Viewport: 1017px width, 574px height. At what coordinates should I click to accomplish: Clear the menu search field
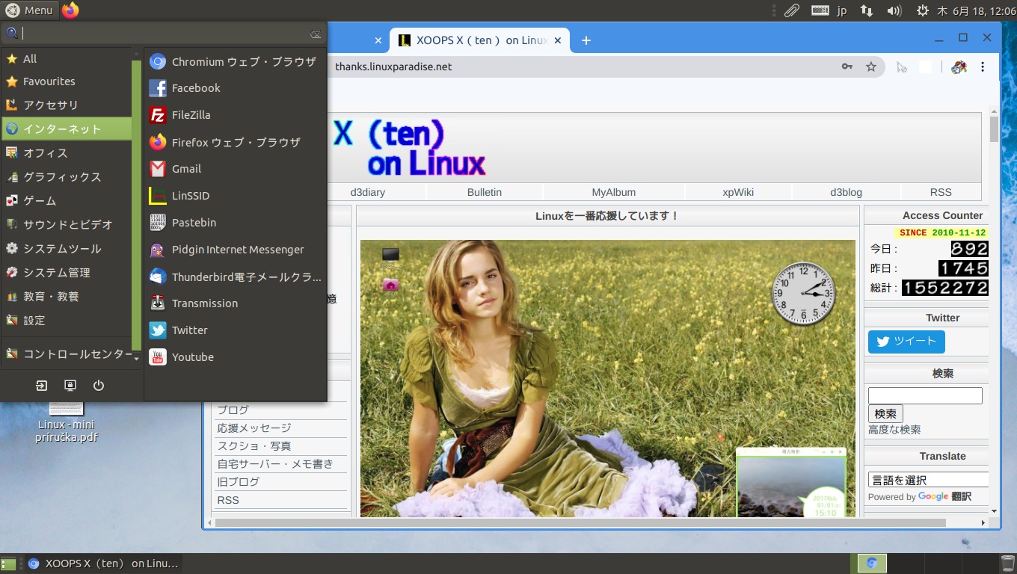click(x=316, y=34)
